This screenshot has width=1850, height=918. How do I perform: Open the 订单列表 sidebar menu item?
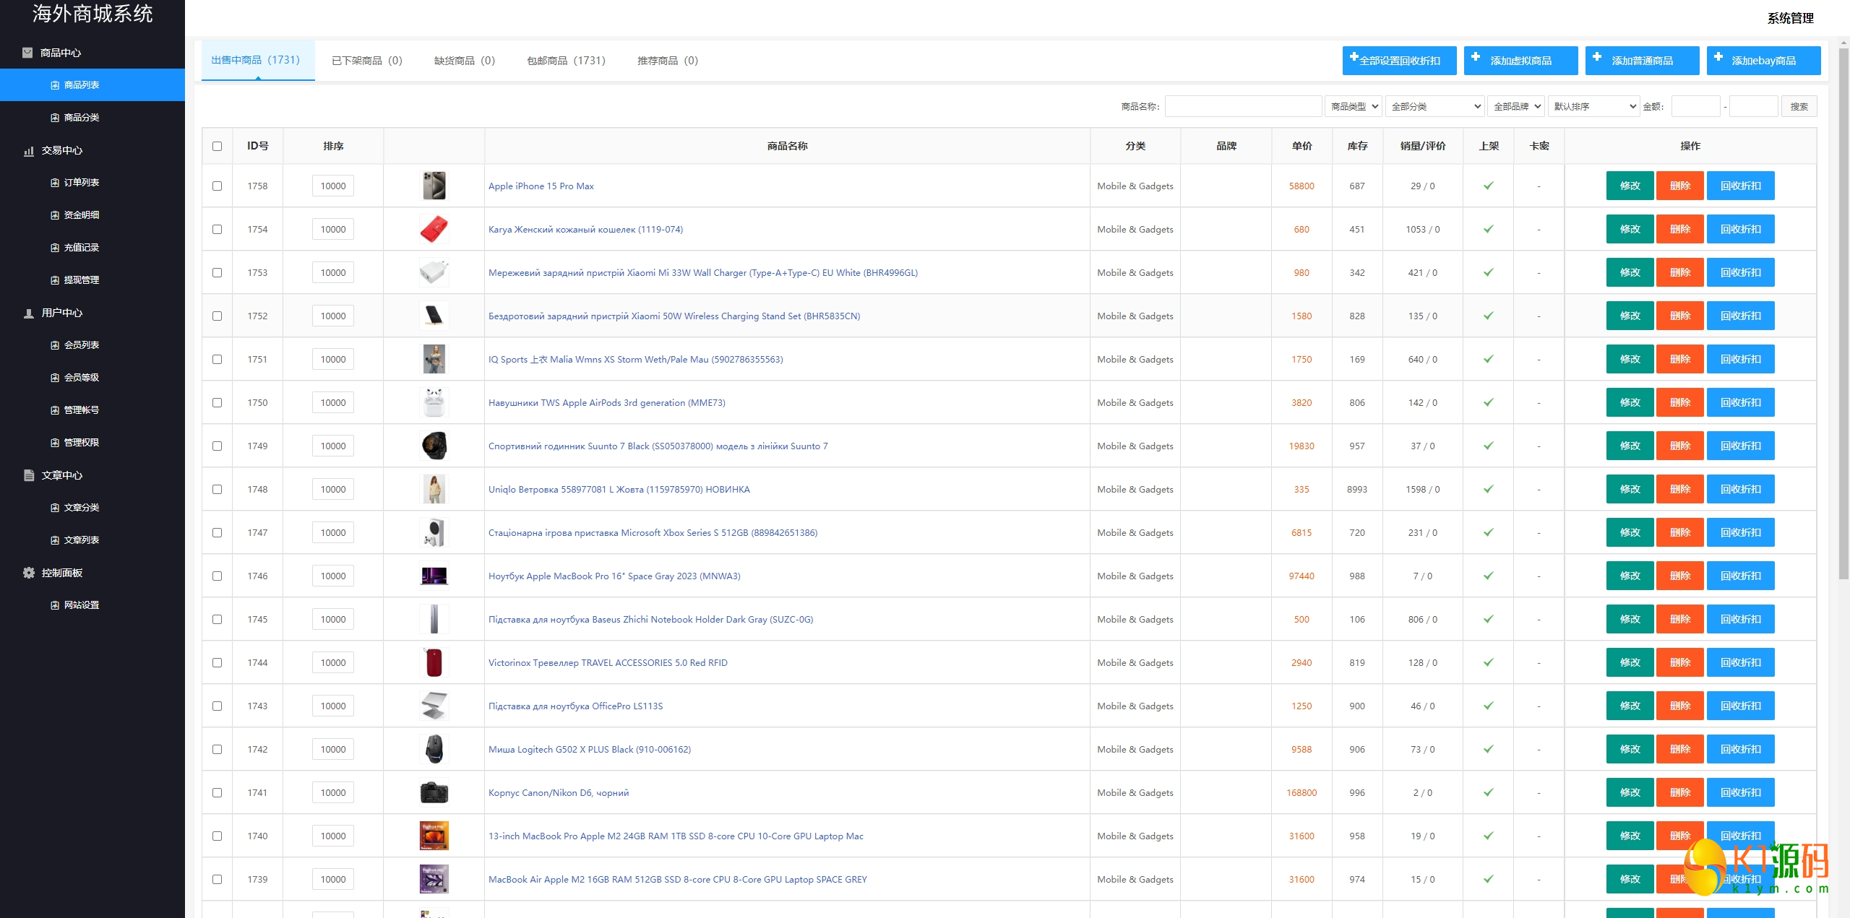pyautogui.click(x=81, y=183)
